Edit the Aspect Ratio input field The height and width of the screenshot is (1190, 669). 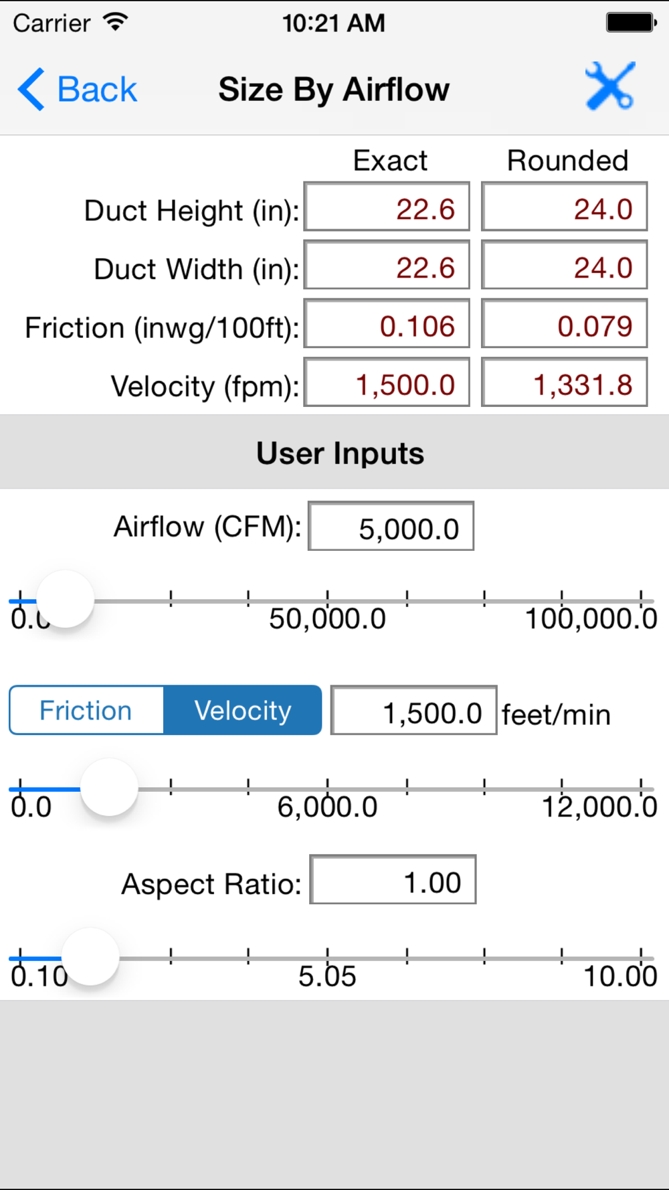393,880
